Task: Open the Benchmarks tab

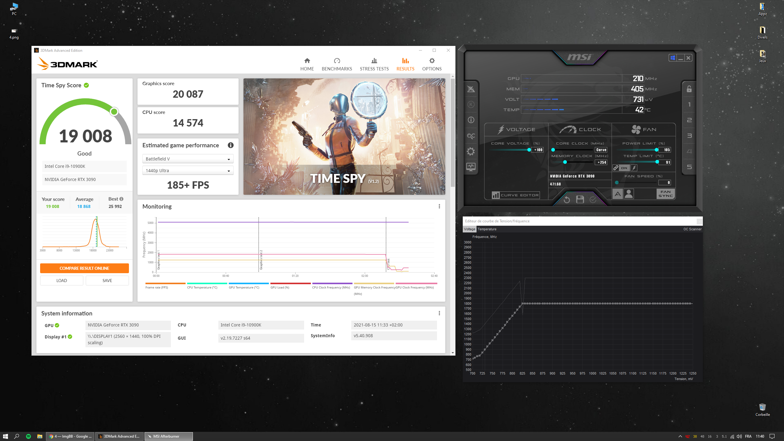Action: tap(337, 64)
